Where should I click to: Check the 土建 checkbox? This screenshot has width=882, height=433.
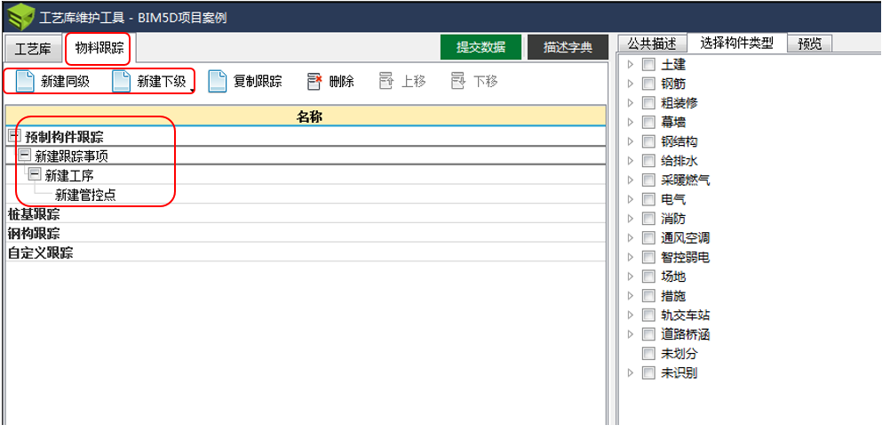pyautogui.click(x=648, y=65)
